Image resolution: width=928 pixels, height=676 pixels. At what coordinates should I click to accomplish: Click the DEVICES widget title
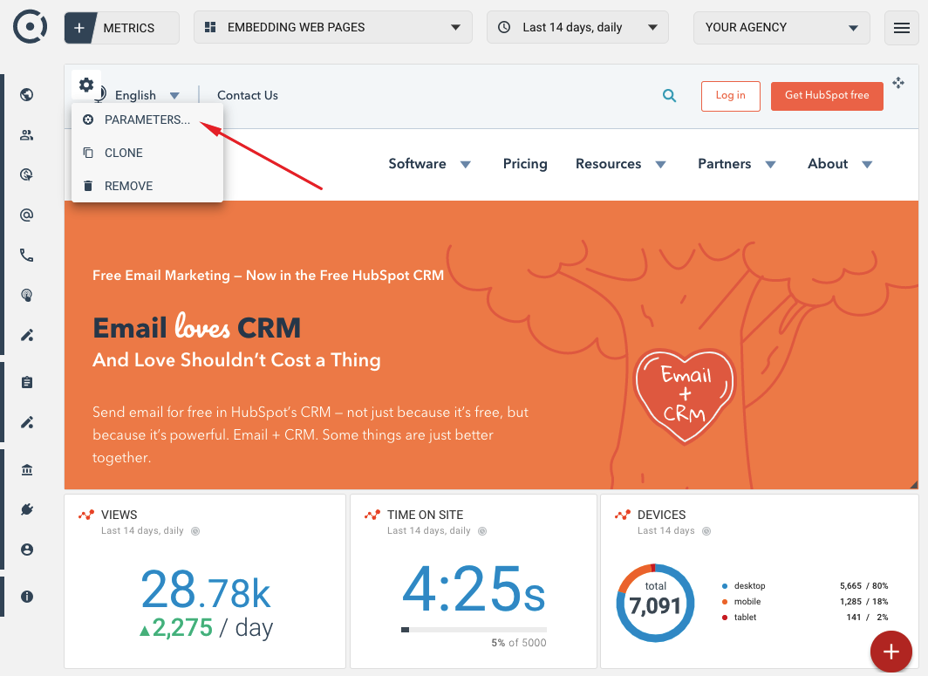coord(661,515)
